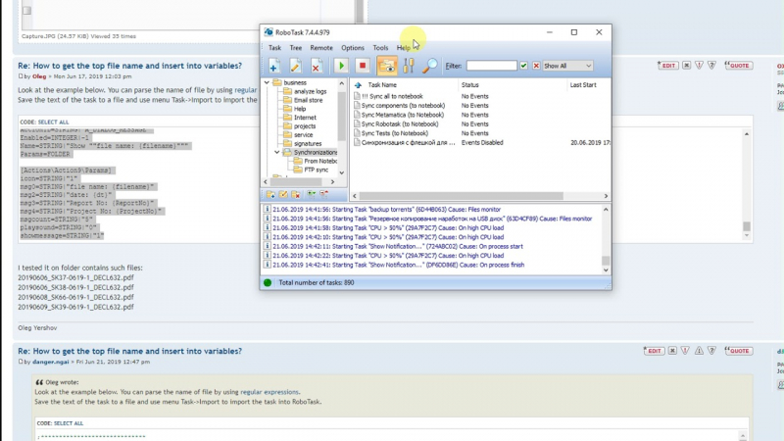This screenshot has width=784, height=441.
Task: Click the Edit Task pencil icon
Action: point(296,66)
